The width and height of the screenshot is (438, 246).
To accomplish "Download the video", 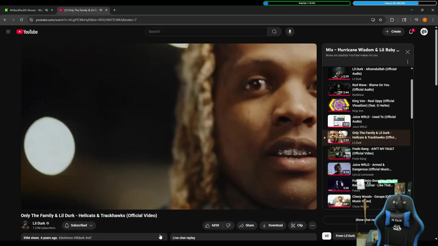I will pos(272,225).
